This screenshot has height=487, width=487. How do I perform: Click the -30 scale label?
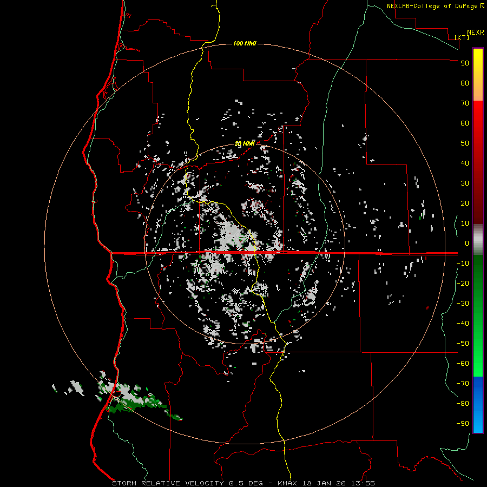tap(463, 304)
